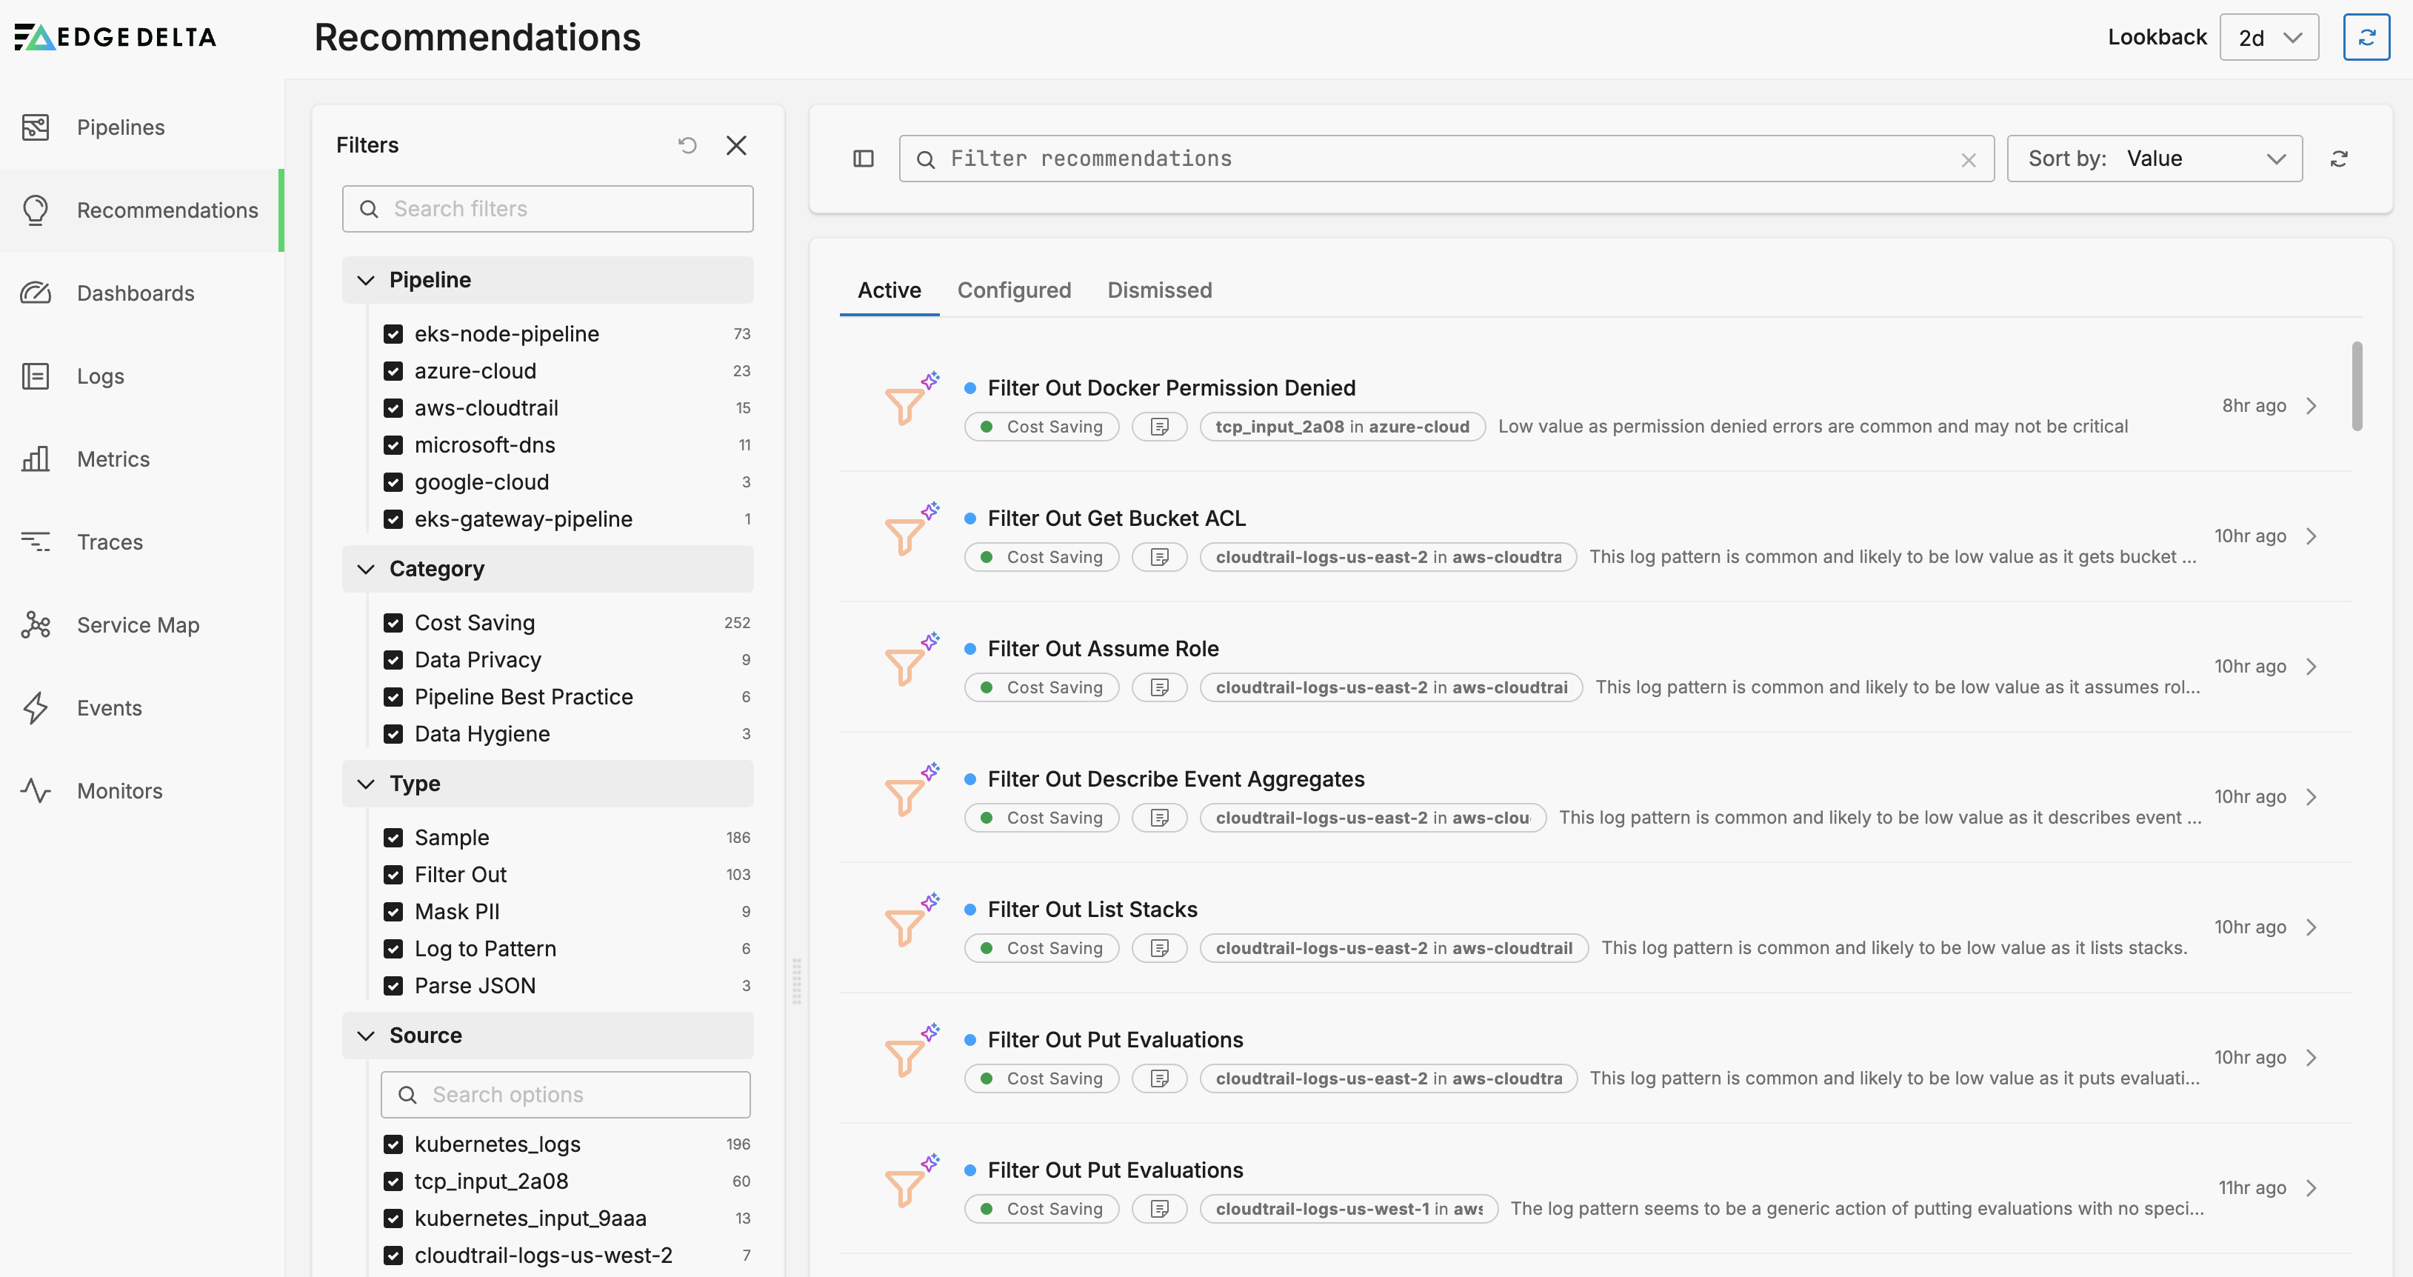Open the Dashboards gauge icon
Viewport: 2413px width, 1277px height.
point(36,293)
